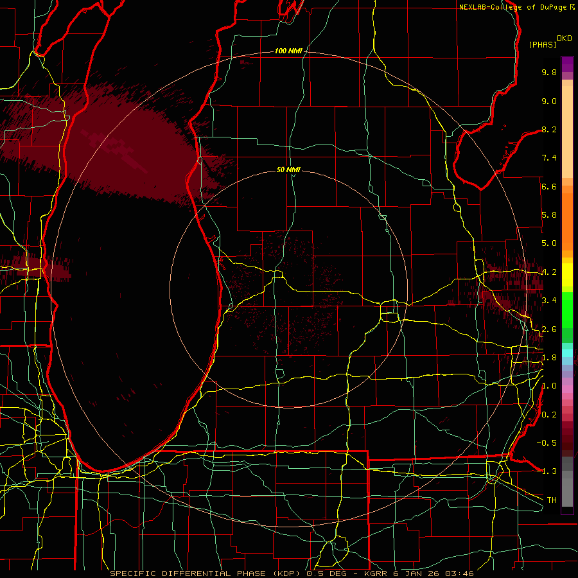578x578 pixels.
Task: Click the 100 NMI range ring label
Action: [x=288, y=51]
